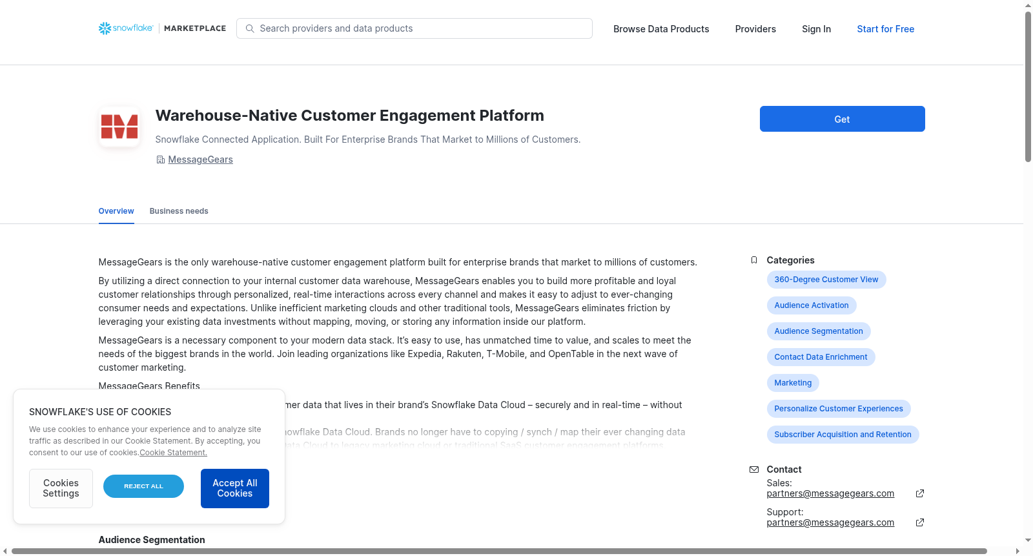Viewport: 1033px width, 556px height.
Task: Select the Audience Segmentation category tag
Action: (x=819, y=331)
